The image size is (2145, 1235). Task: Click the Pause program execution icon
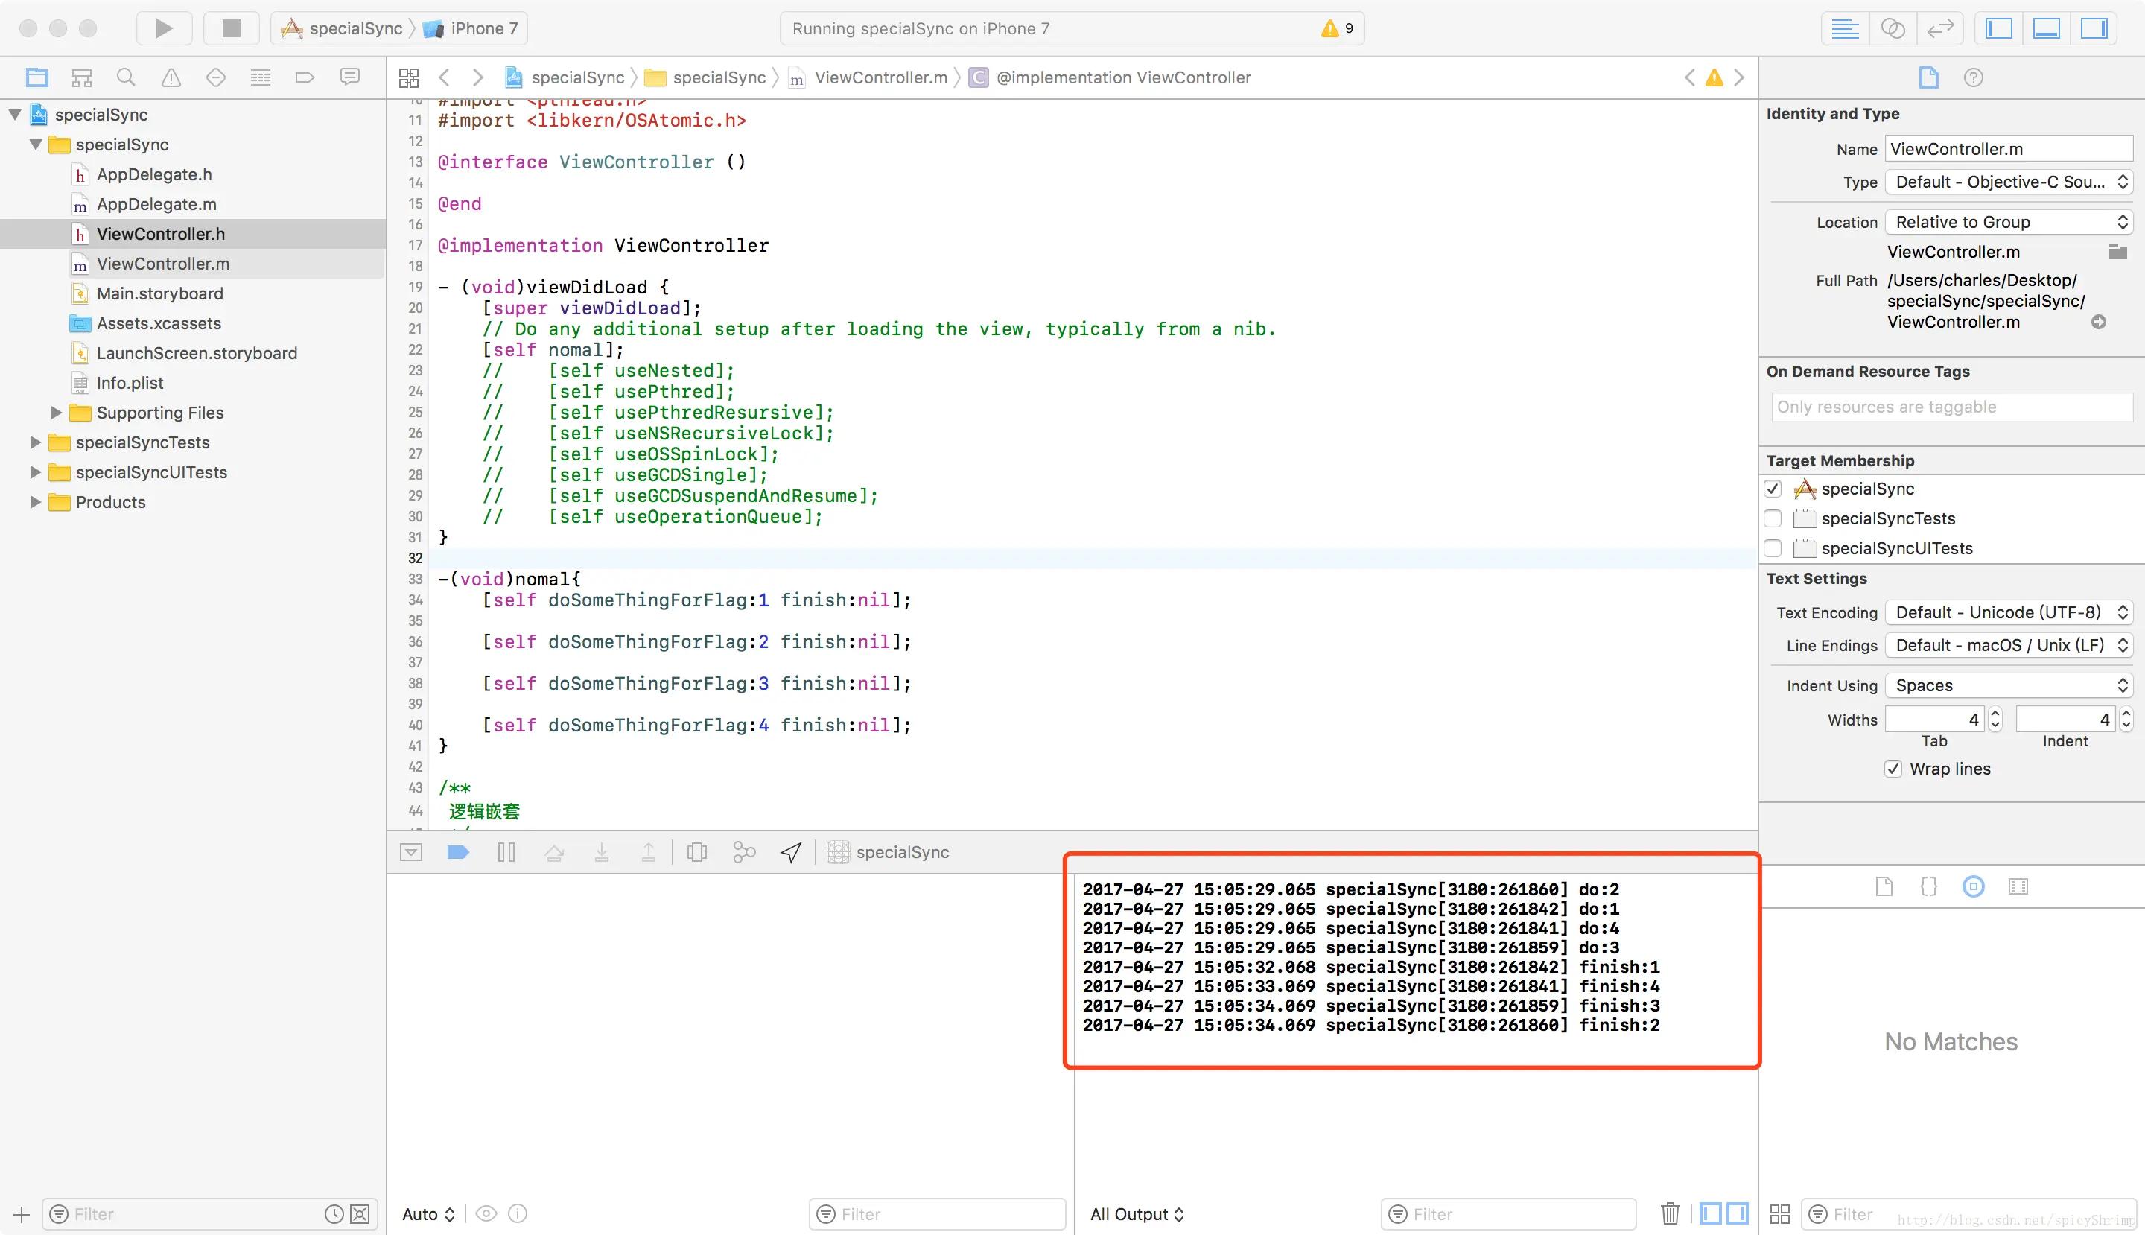click(x=506, y=852)
